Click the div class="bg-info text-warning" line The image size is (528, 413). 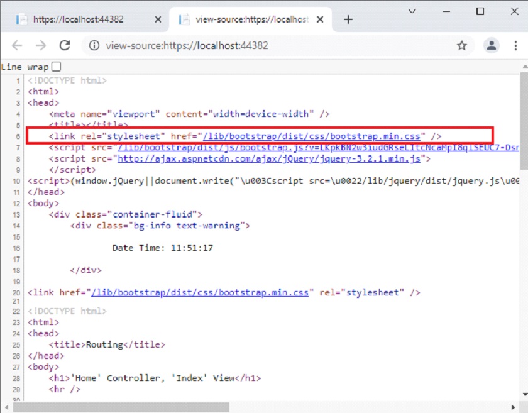coord(160,226)
